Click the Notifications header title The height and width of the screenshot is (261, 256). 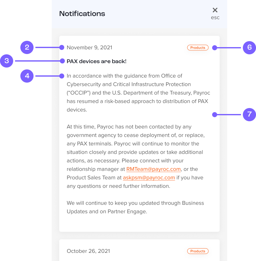[x=82, y=14]
